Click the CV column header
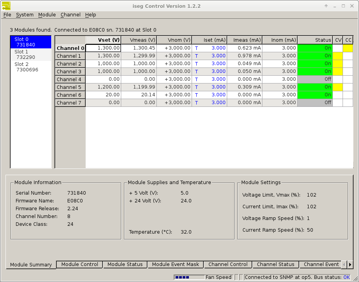Viewport: 359px width, 282px height. coord(338,40)
